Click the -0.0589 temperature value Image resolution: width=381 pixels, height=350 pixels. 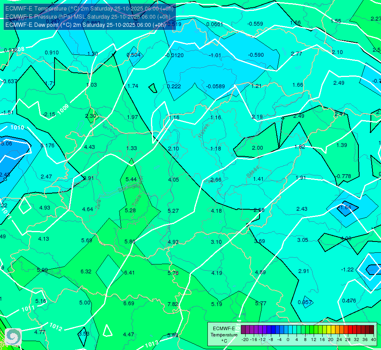216,86
